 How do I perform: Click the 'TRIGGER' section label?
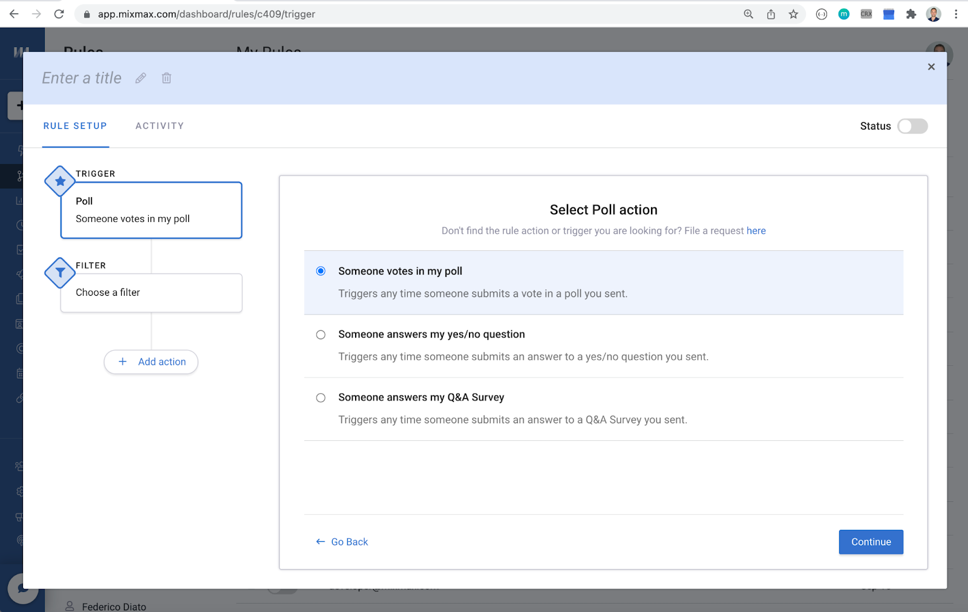tap(96, 174)
